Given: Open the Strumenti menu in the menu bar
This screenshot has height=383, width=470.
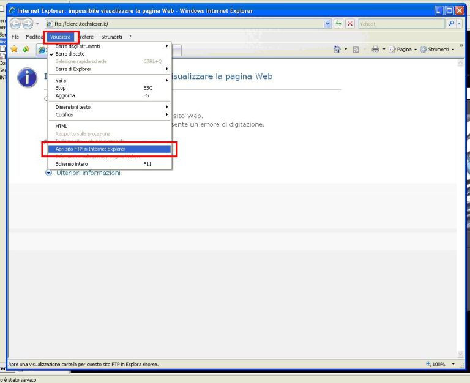Looking at the screenshot, I should coord(111,37).
